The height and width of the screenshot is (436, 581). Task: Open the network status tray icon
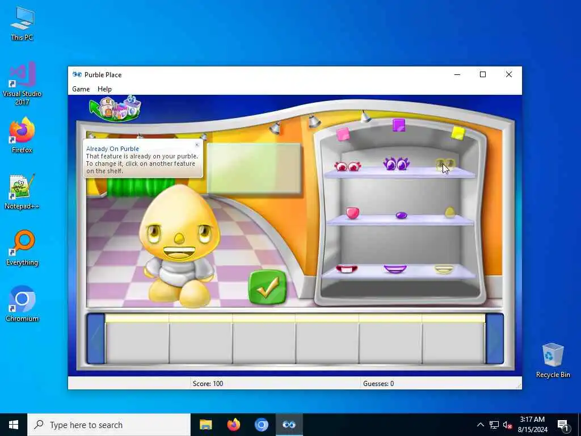coord(494,425)
